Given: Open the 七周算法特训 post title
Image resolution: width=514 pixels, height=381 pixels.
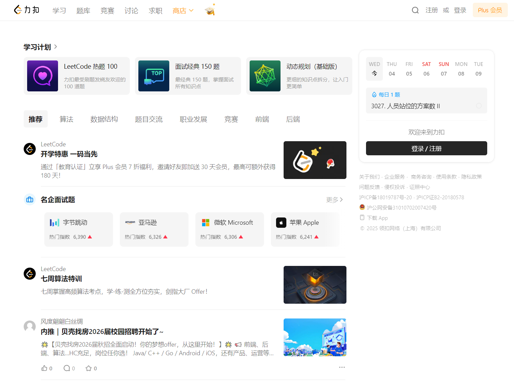Looking at the screenshot, I should (x=61, y=279).
